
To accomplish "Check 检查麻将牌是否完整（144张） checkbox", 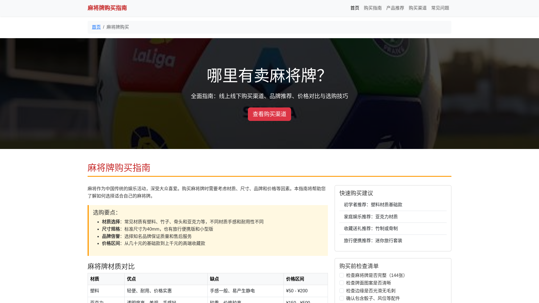I will [x=342, y=275].
